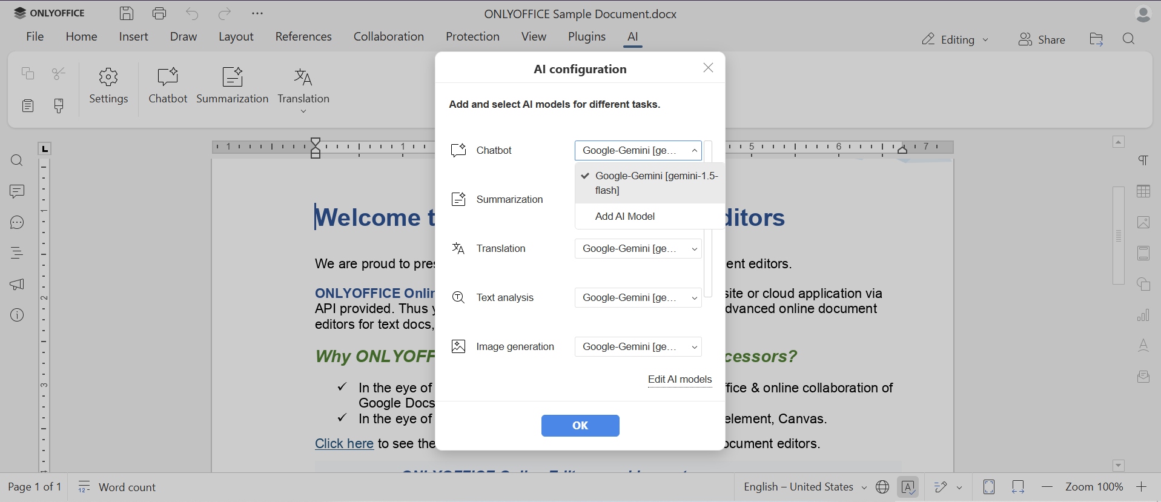Open Header and footer settings in right sidebar
The width and height of the screenshot is (1161, 502).
[1143, 253]
